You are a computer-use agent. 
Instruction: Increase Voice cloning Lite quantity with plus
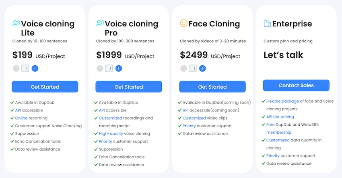(x=35, y=68)
